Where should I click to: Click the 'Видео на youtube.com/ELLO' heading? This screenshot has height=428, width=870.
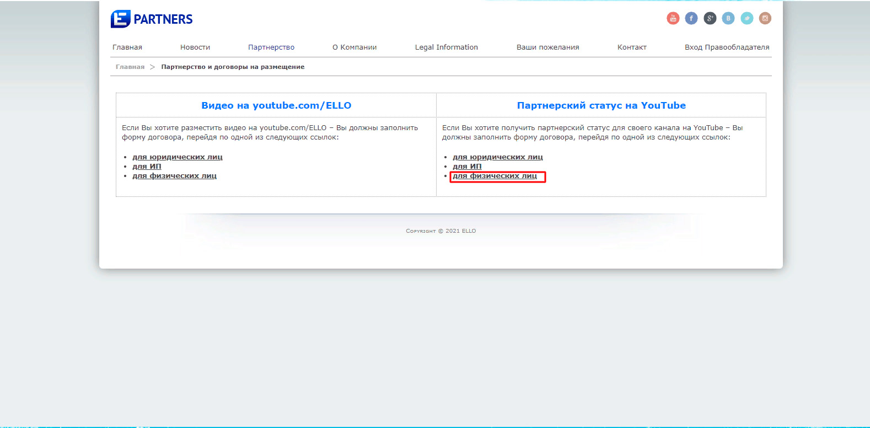coord(276,105)
